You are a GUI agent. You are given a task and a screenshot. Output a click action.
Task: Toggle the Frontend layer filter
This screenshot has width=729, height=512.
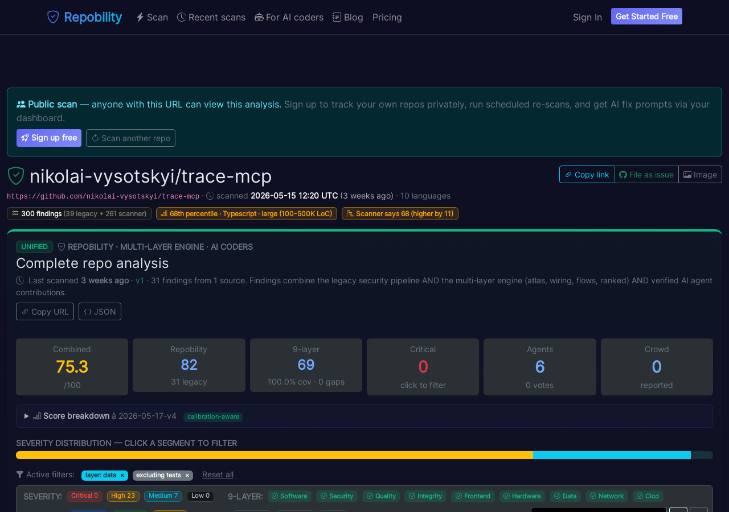click(x=473, y=496)
